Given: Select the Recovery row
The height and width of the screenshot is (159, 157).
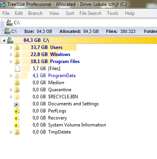Looking at the screenshot, I should click(50, 118).
